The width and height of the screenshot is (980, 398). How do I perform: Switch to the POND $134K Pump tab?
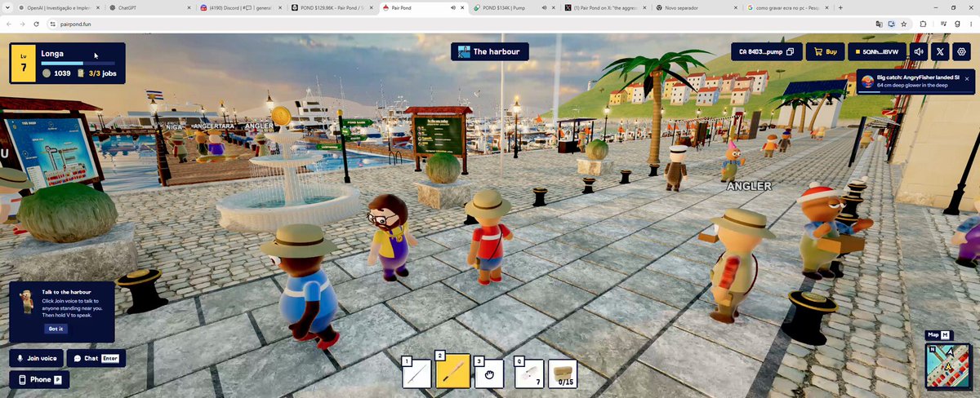coord(513,7)
